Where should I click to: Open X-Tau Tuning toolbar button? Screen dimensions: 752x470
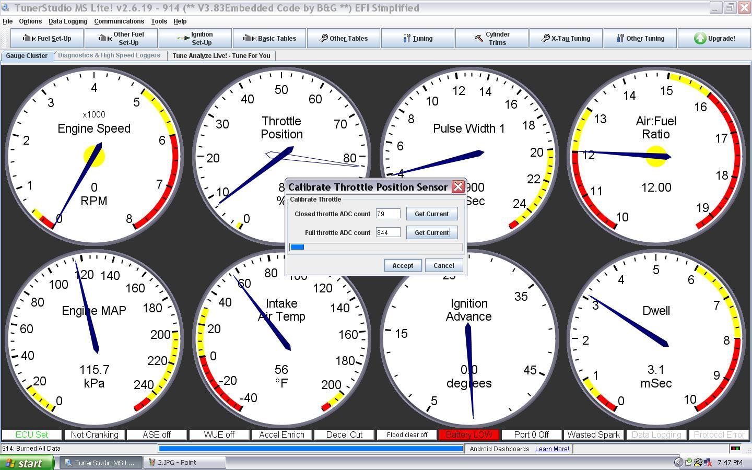point(566,38)
